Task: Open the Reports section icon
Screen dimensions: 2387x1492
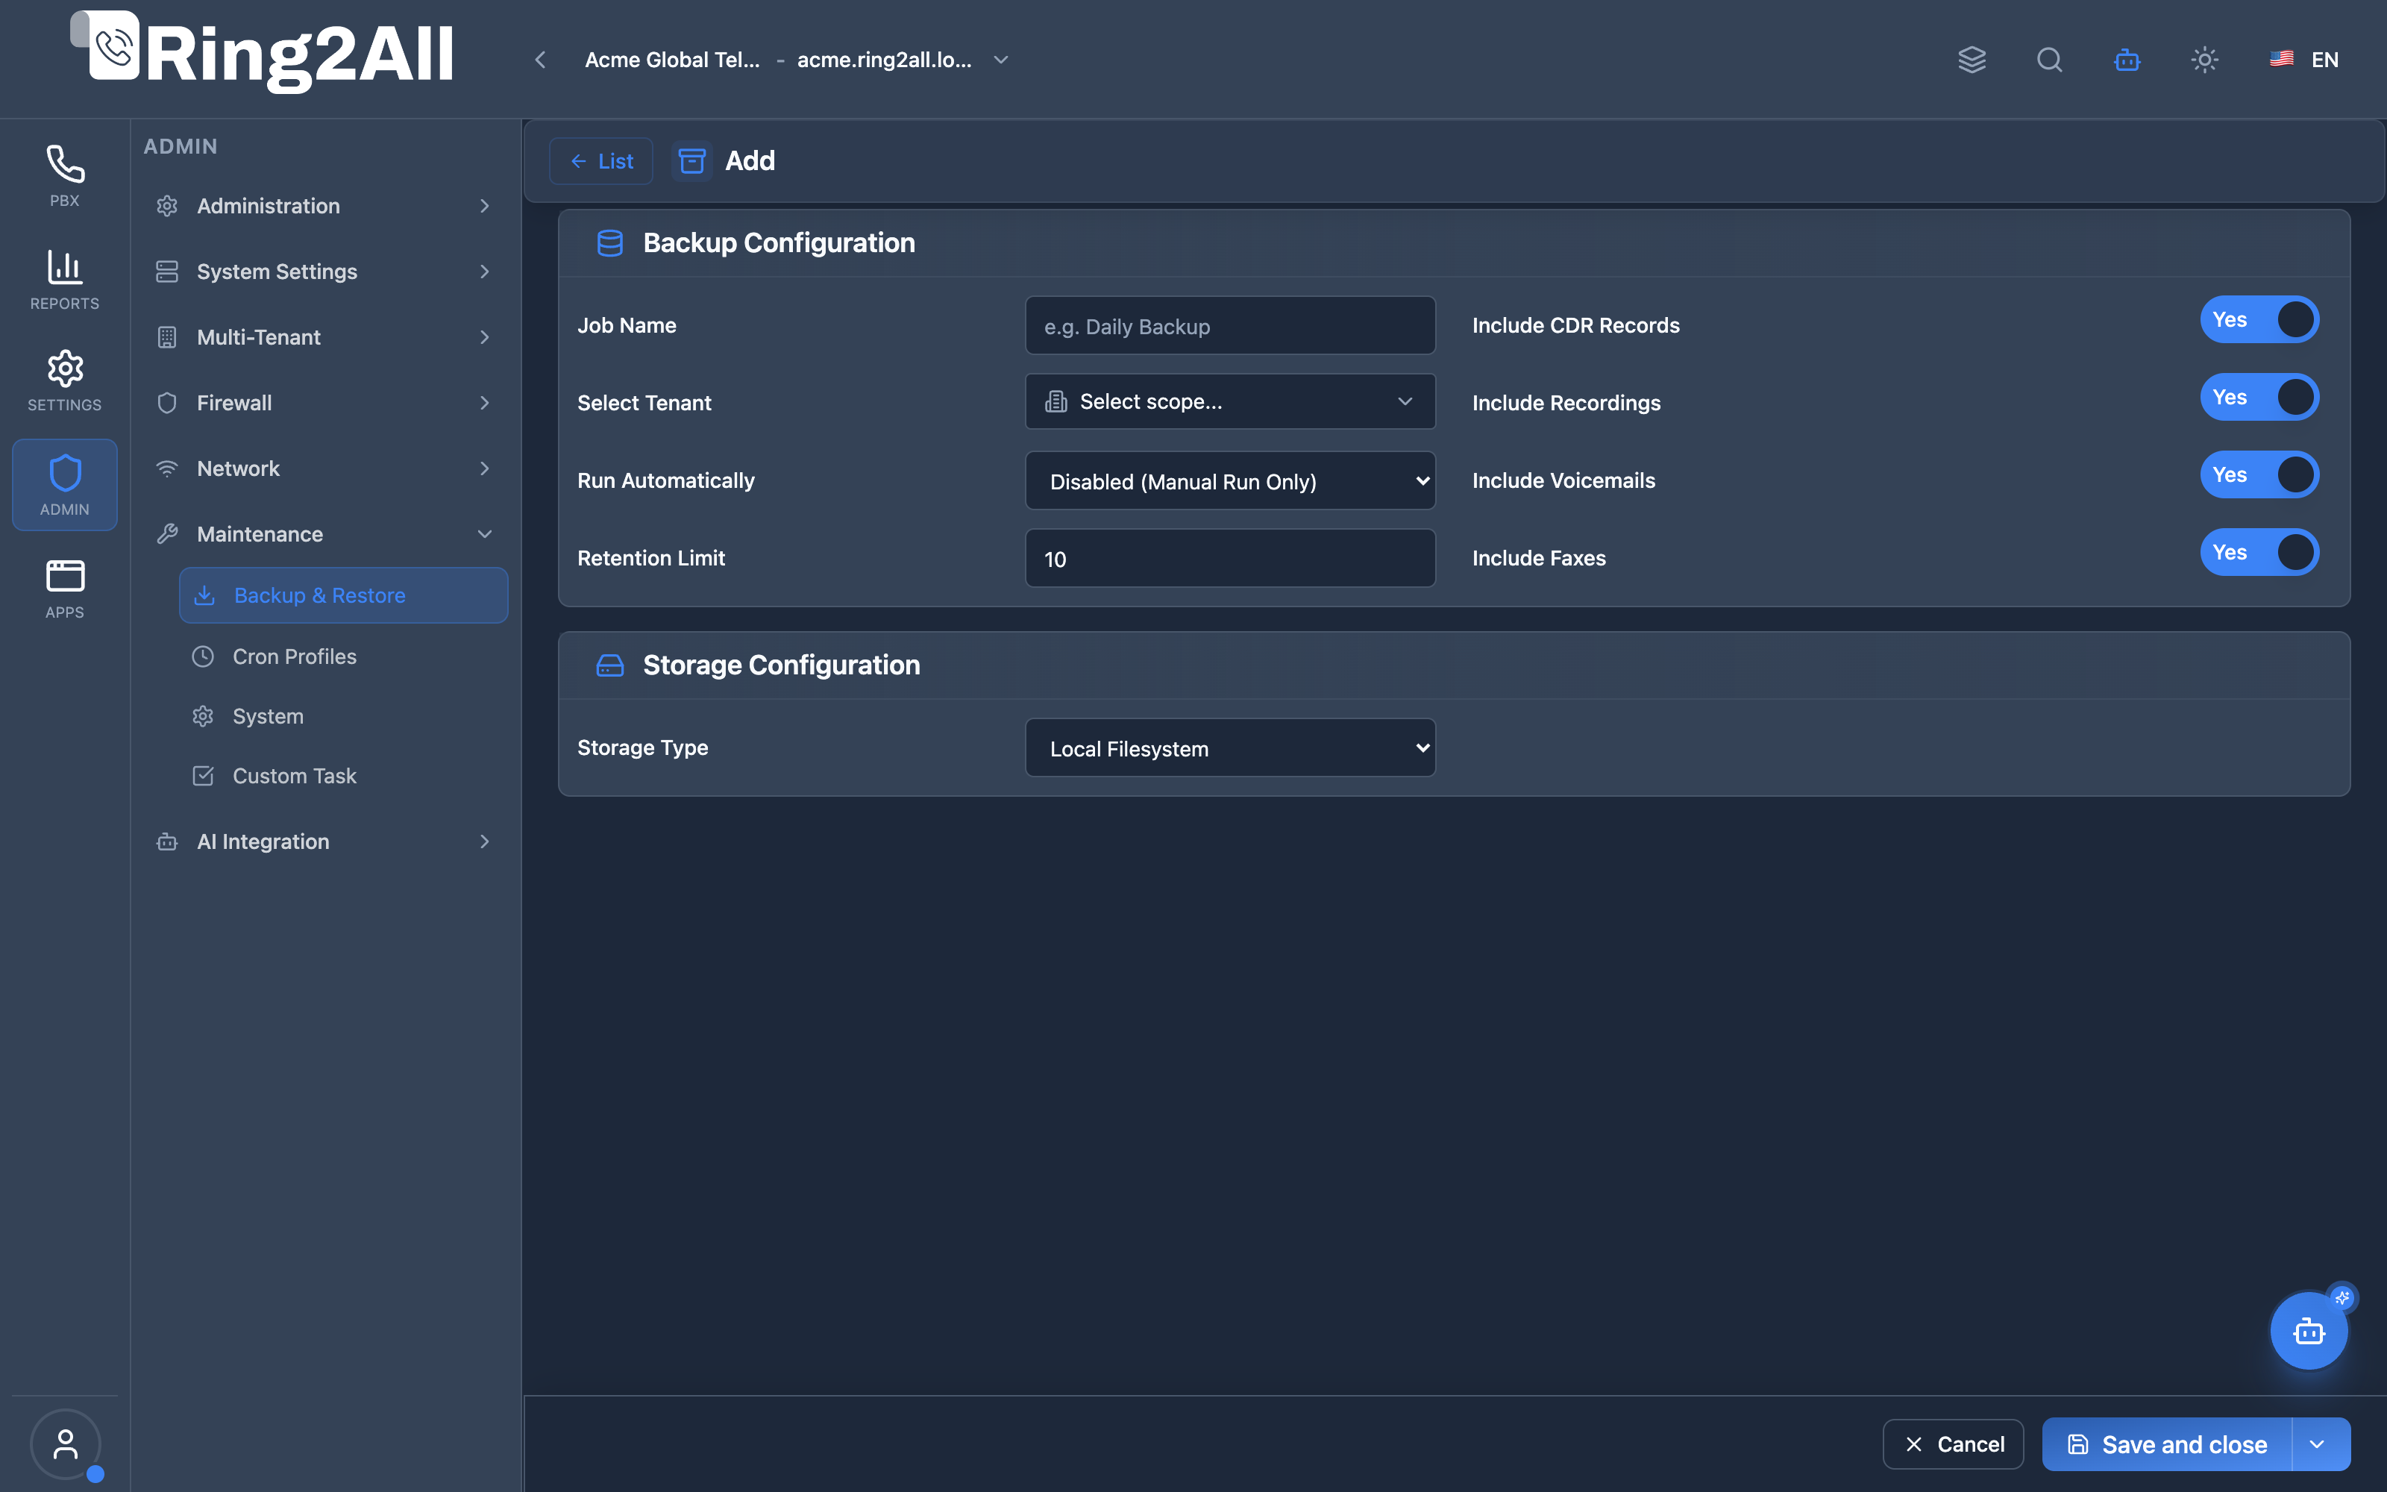Action: click(65, 279)
